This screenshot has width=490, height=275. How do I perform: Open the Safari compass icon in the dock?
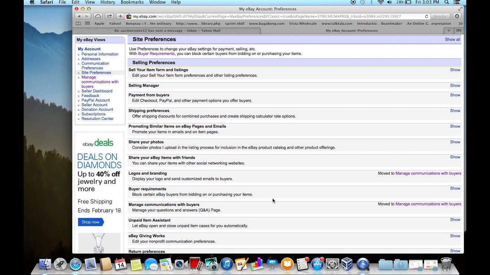click(75, 264)
